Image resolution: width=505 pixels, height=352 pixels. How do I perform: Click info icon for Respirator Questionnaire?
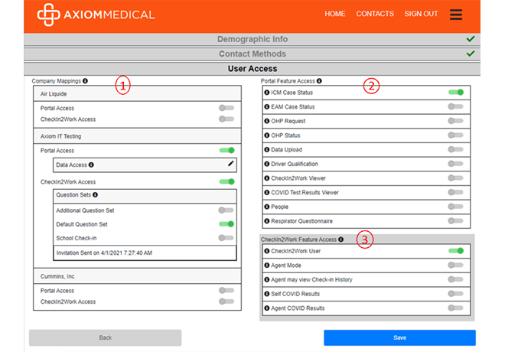click(267, 221)
